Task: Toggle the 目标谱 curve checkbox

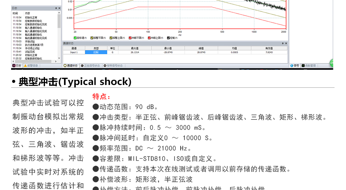Action: [75, 38]
